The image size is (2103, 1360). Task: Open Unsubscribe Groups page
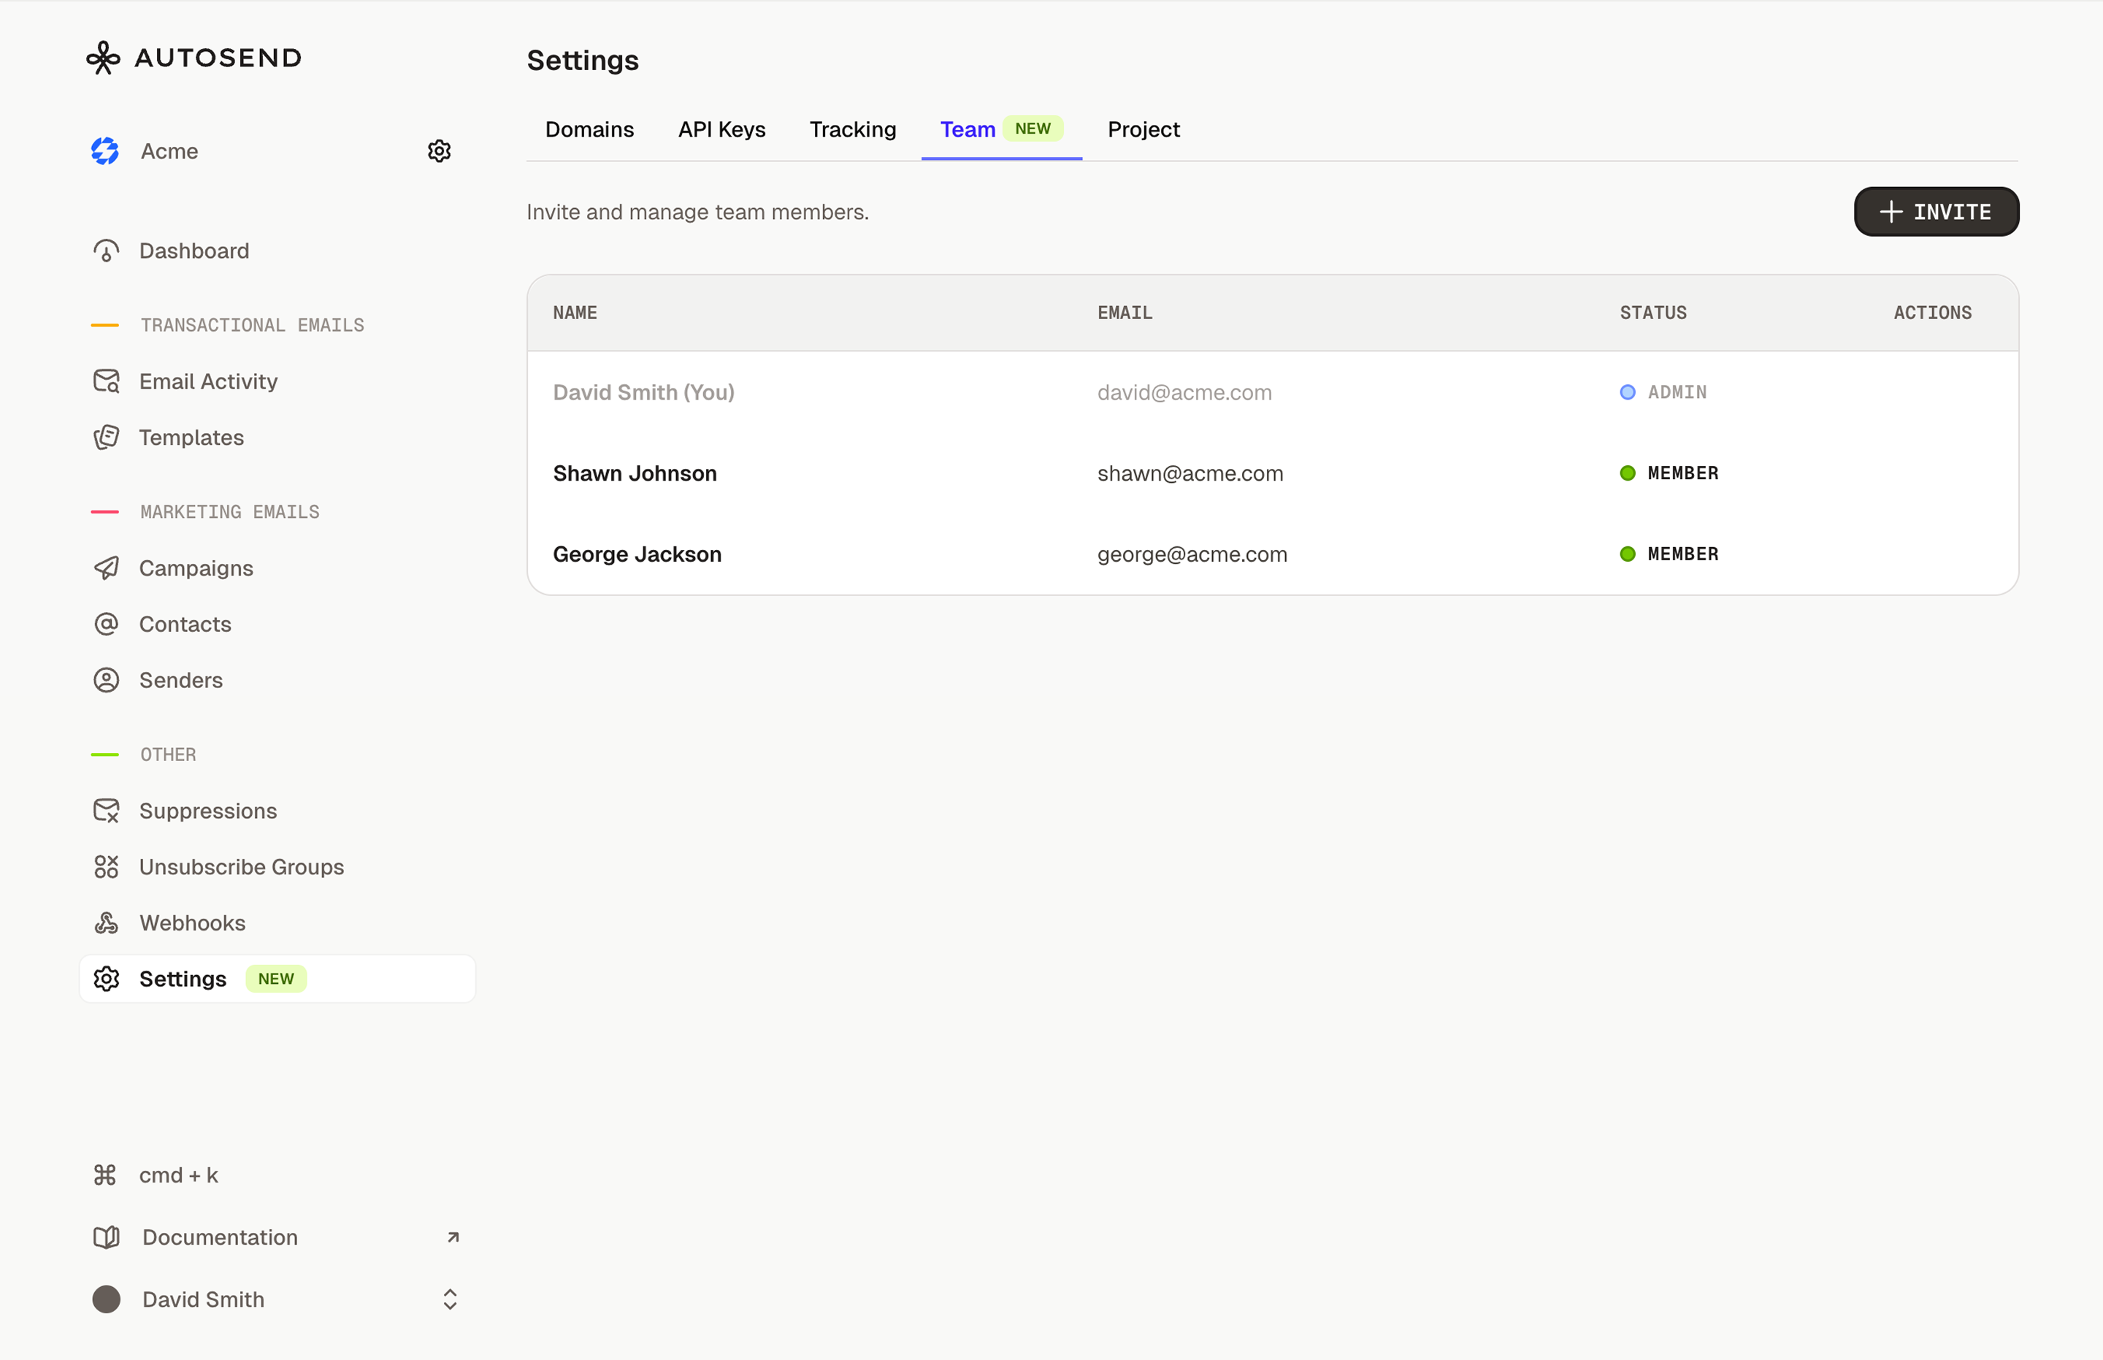pos(241,866)
